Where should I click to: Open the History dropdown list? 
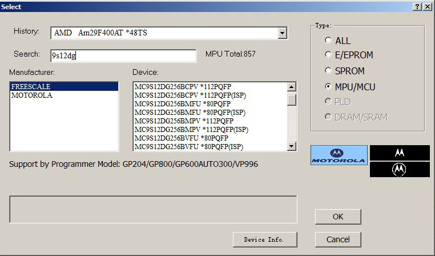(x=282, y=33)
